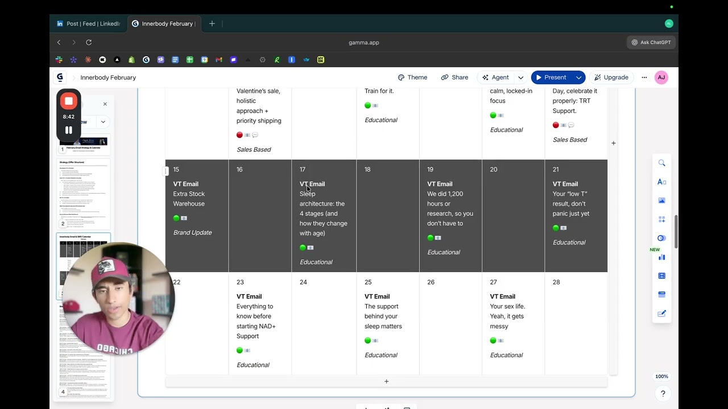This screenshot has width=728, height=409.
Task: Click Innerbody February document title
Action: coord(108,77)
